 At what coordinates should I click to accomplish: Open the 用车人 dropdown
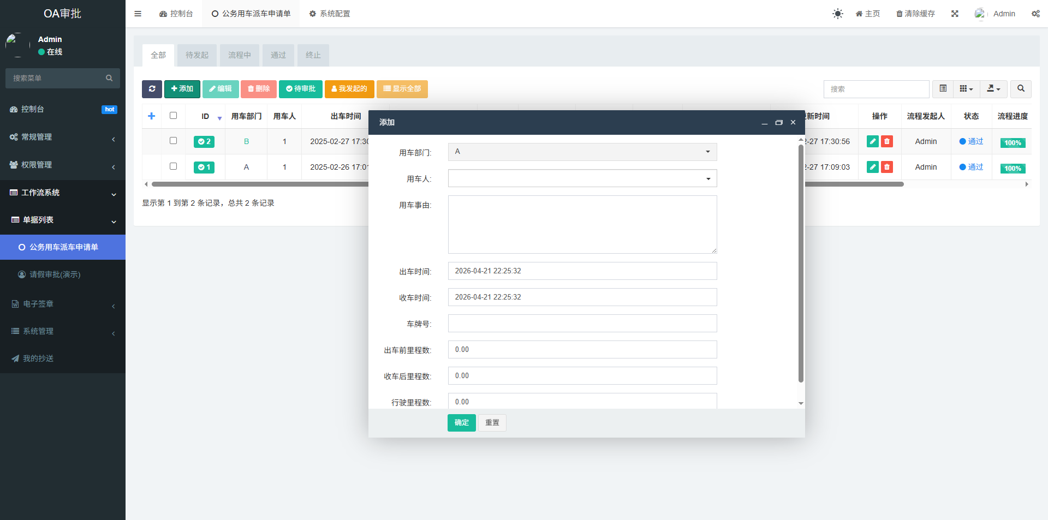(582, 178)
